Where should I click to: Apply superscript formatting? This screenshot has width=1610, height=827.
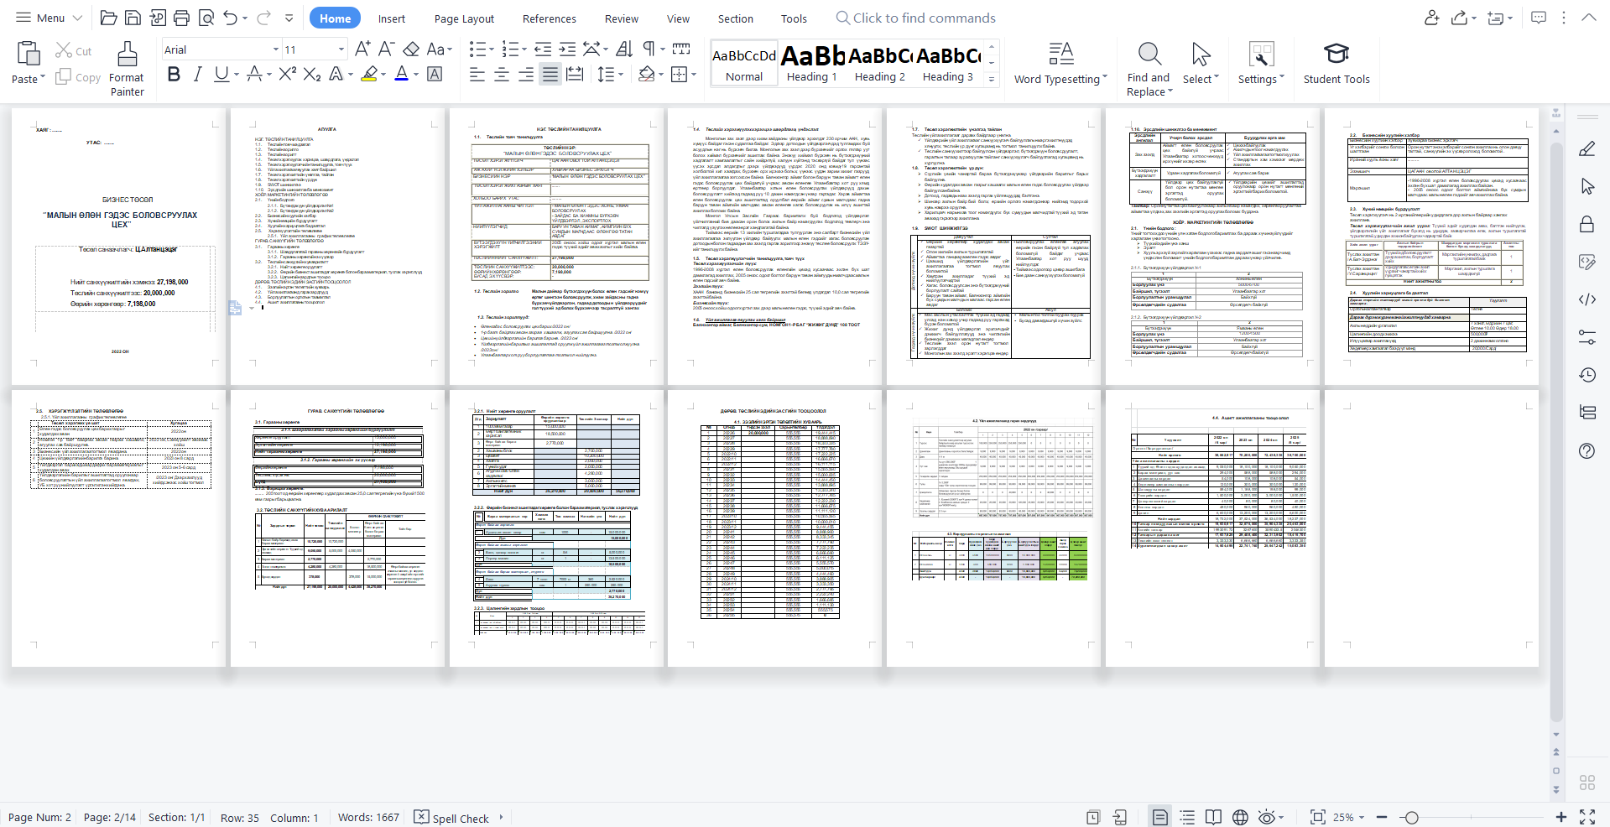click(x=287, y=74)
